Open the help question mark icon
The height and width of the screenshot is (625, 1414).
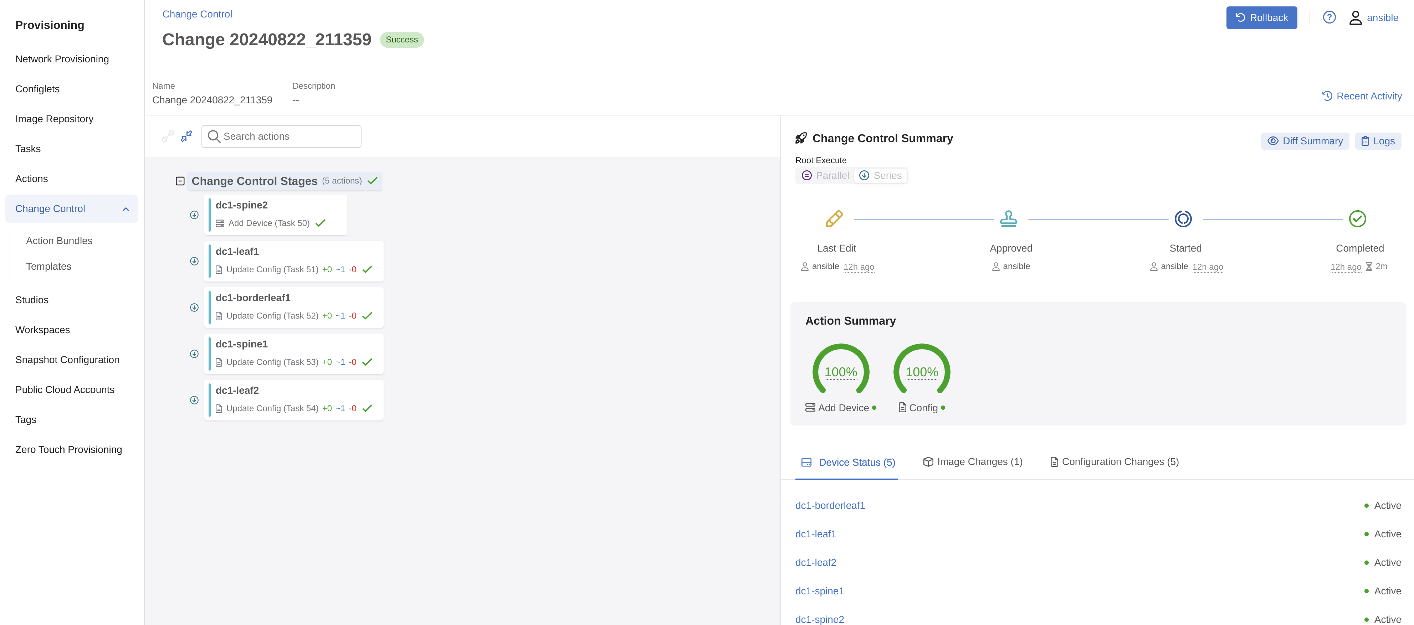1329,17
